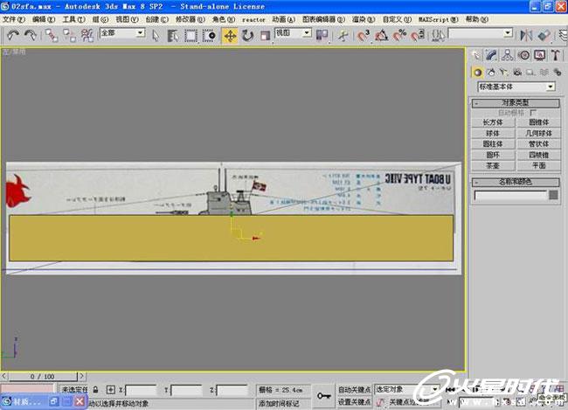The image size is (568, 410).
Task: Toggle Angle Snap icon
Action: pyautogui.click(x=382, y=36)
